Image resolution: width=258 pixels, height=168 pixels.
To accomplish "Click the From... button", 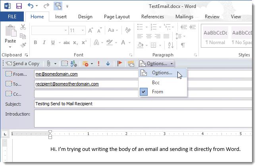I will point(16,74).
